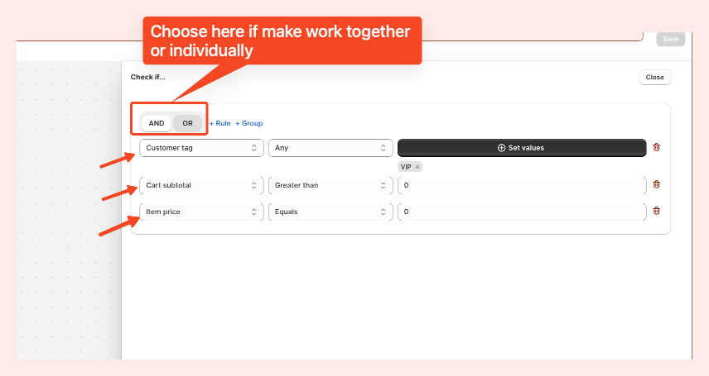Remove the VIP tag chip

417,166
